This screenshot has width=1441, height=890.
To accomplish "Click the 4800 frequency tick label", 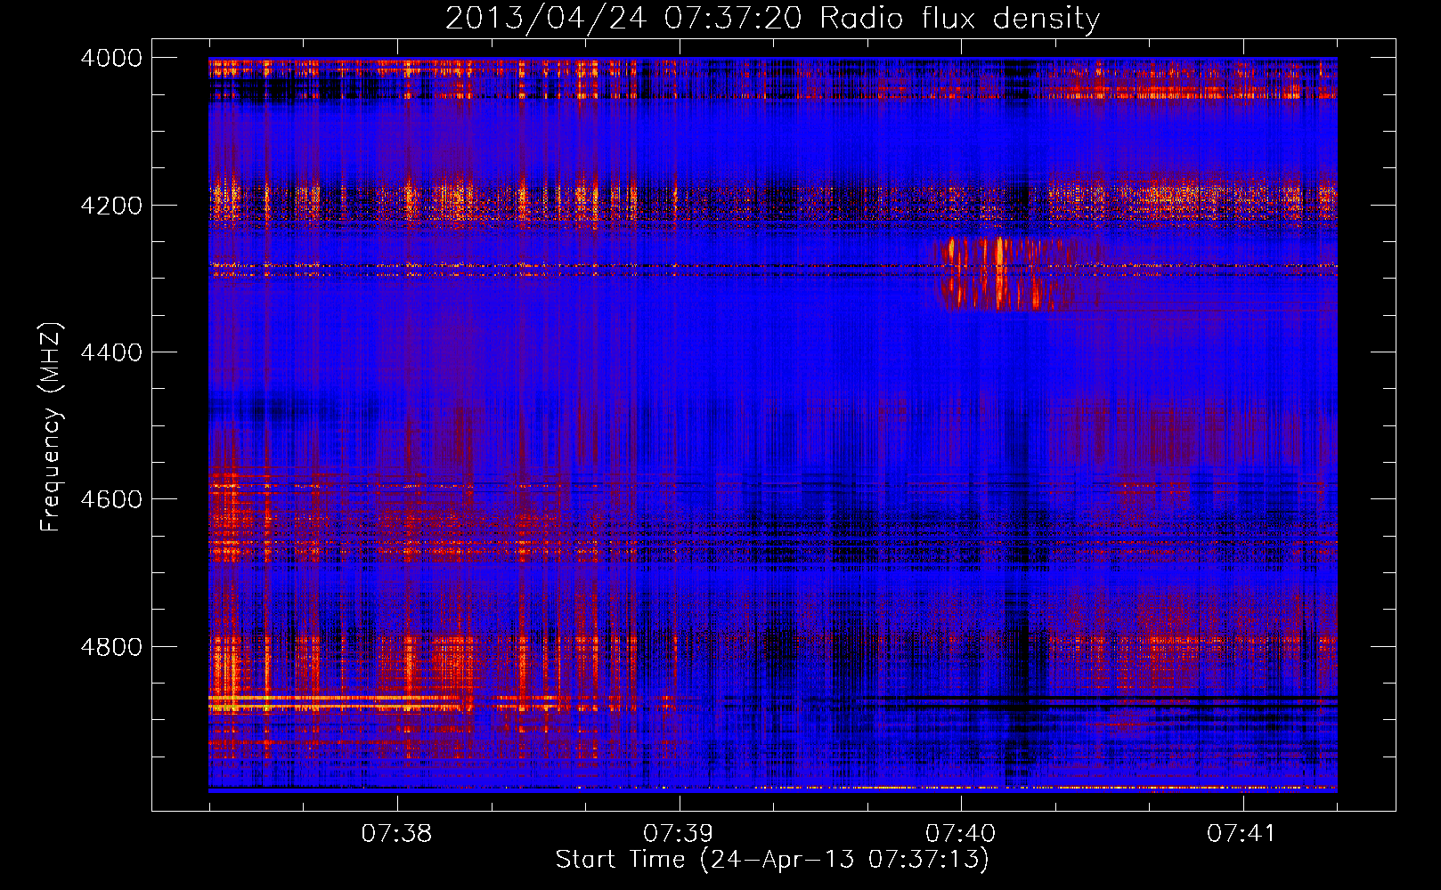I will click(x=111, y=646).
